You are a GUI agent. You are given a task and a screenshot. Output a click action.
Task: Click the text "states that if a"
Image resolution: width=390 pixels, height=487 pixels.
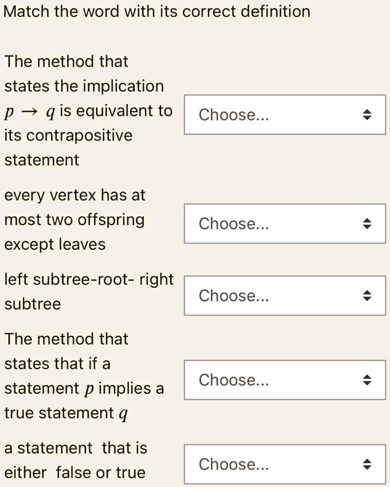(57, 363)
